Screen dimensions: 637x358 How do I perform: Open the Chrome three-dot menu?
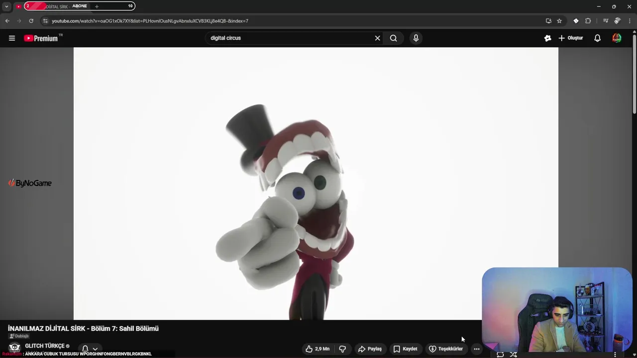630,21
